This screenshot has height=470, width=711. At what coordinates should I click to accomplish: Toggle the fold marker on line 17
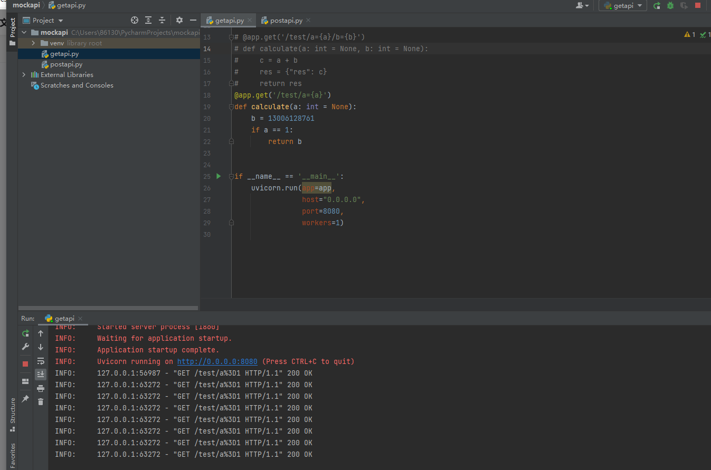point(231,83)
